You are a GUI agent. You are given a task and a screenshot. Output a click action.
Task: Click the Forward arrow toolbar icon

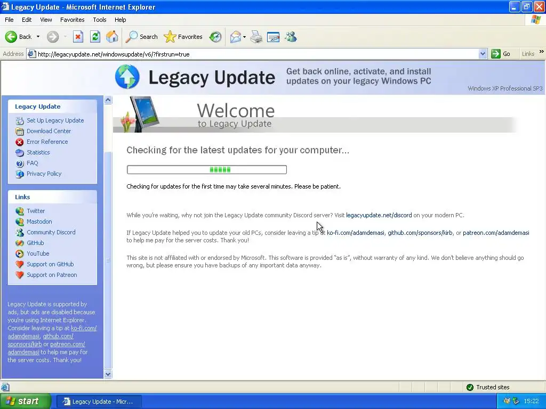tap(53, 37)
